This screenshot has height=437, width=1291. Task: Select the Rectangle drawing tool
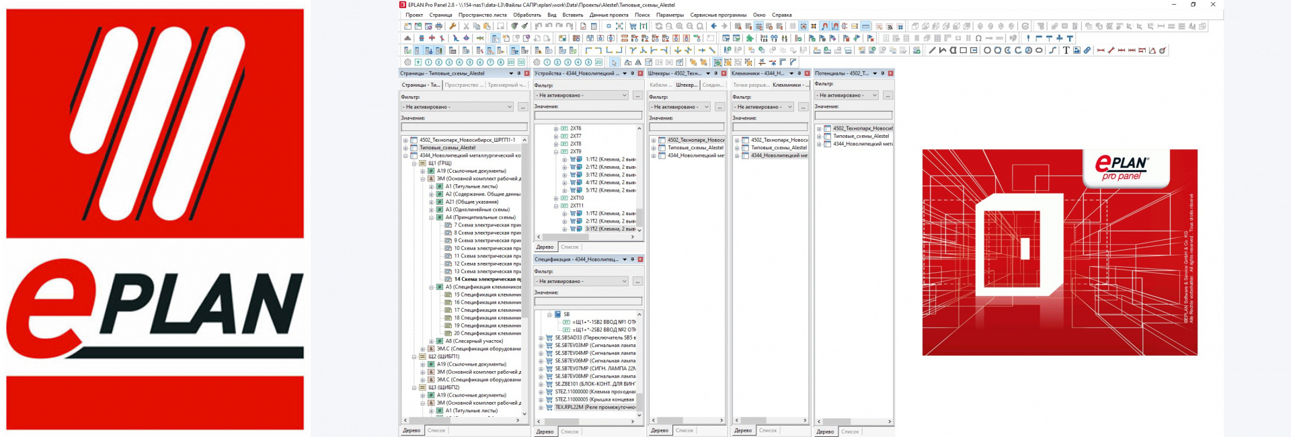pyautogui.click(x=963, y=50)
